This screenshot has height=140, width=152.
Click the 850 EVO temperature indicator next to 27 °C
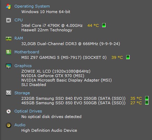(147, 103)
